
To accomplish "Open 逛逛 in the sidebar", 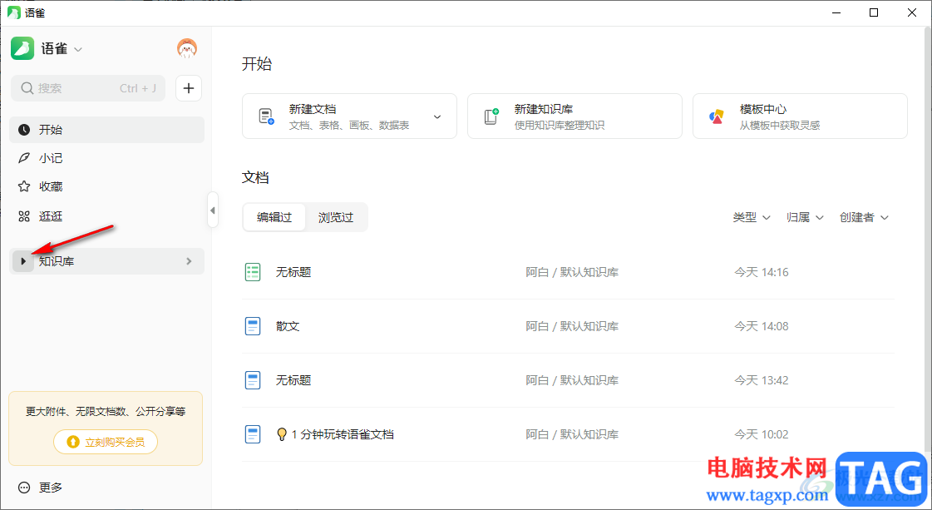I will tap(106, 216).
